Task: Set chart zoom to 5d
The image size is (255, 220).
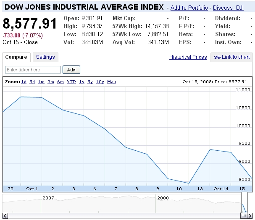Action: [32, 82]
